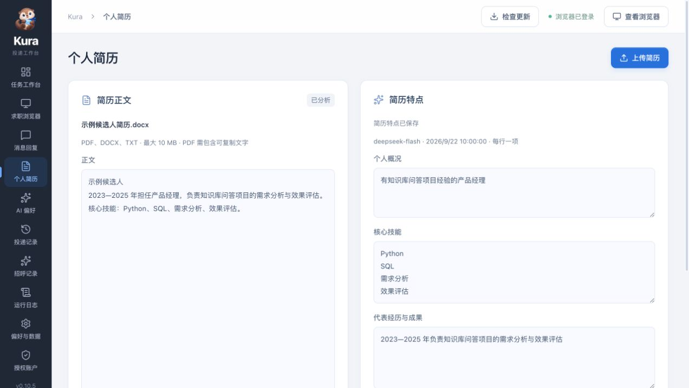
Task: Click the file format hint text about 最大 10 MB
Action: (x=165, y=143)
